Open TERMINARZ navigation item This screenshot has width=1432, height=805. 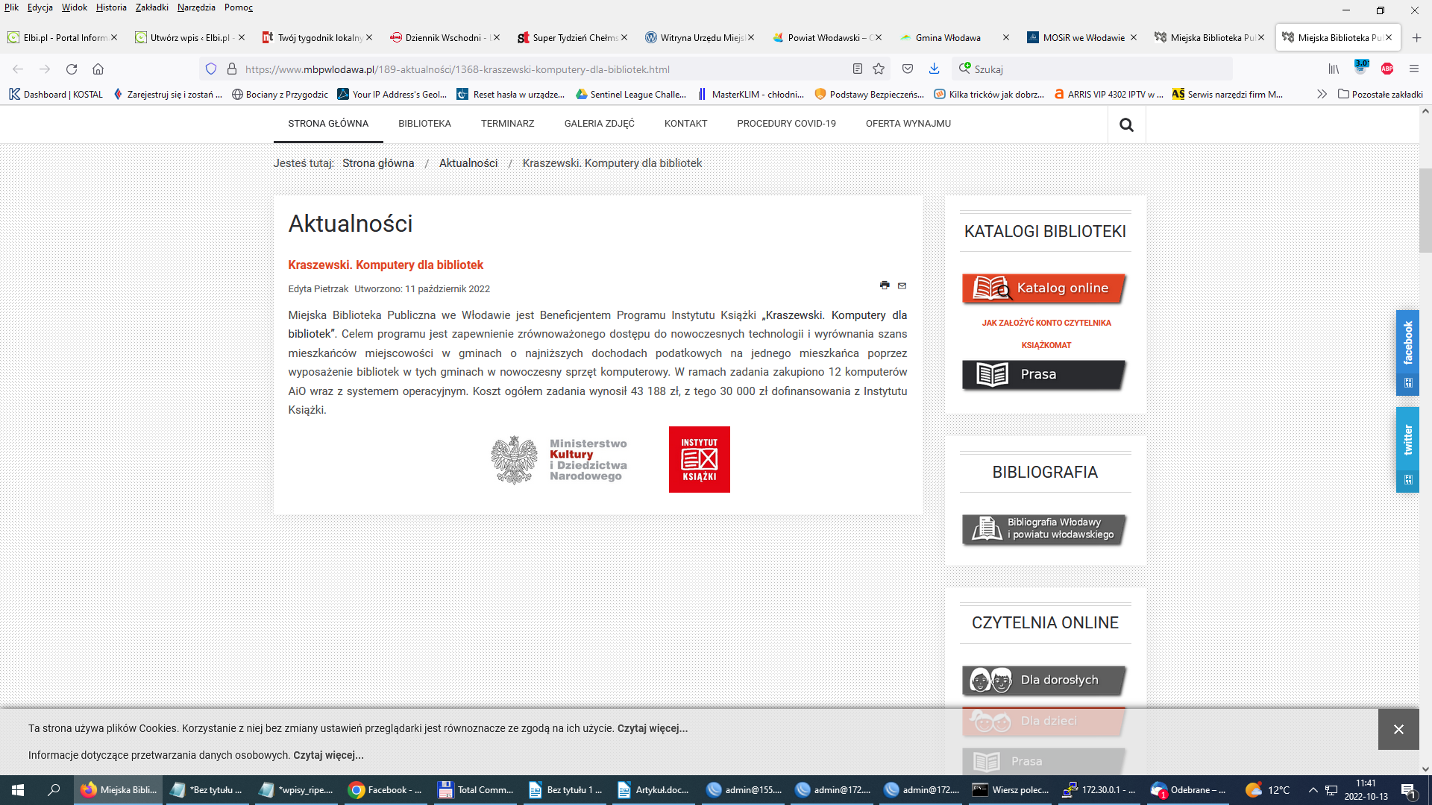click(x=507, y=123)
